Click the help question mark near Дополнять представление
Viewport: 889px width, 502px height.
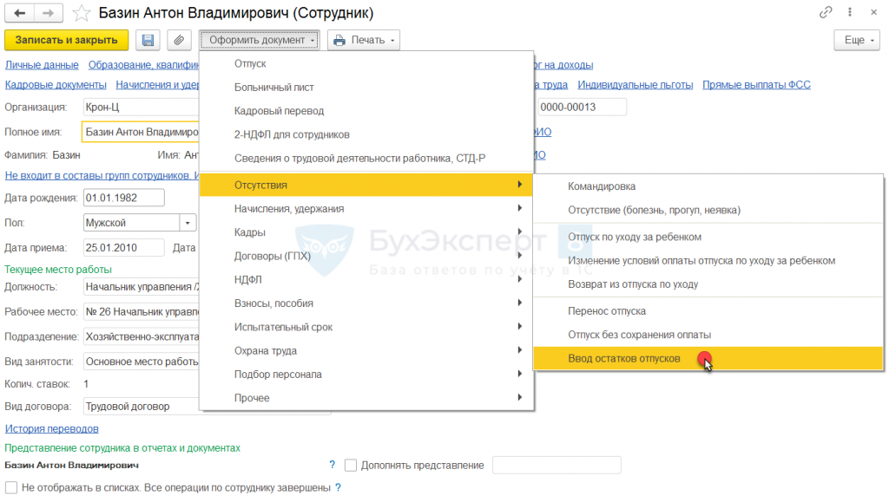point(332,465)
